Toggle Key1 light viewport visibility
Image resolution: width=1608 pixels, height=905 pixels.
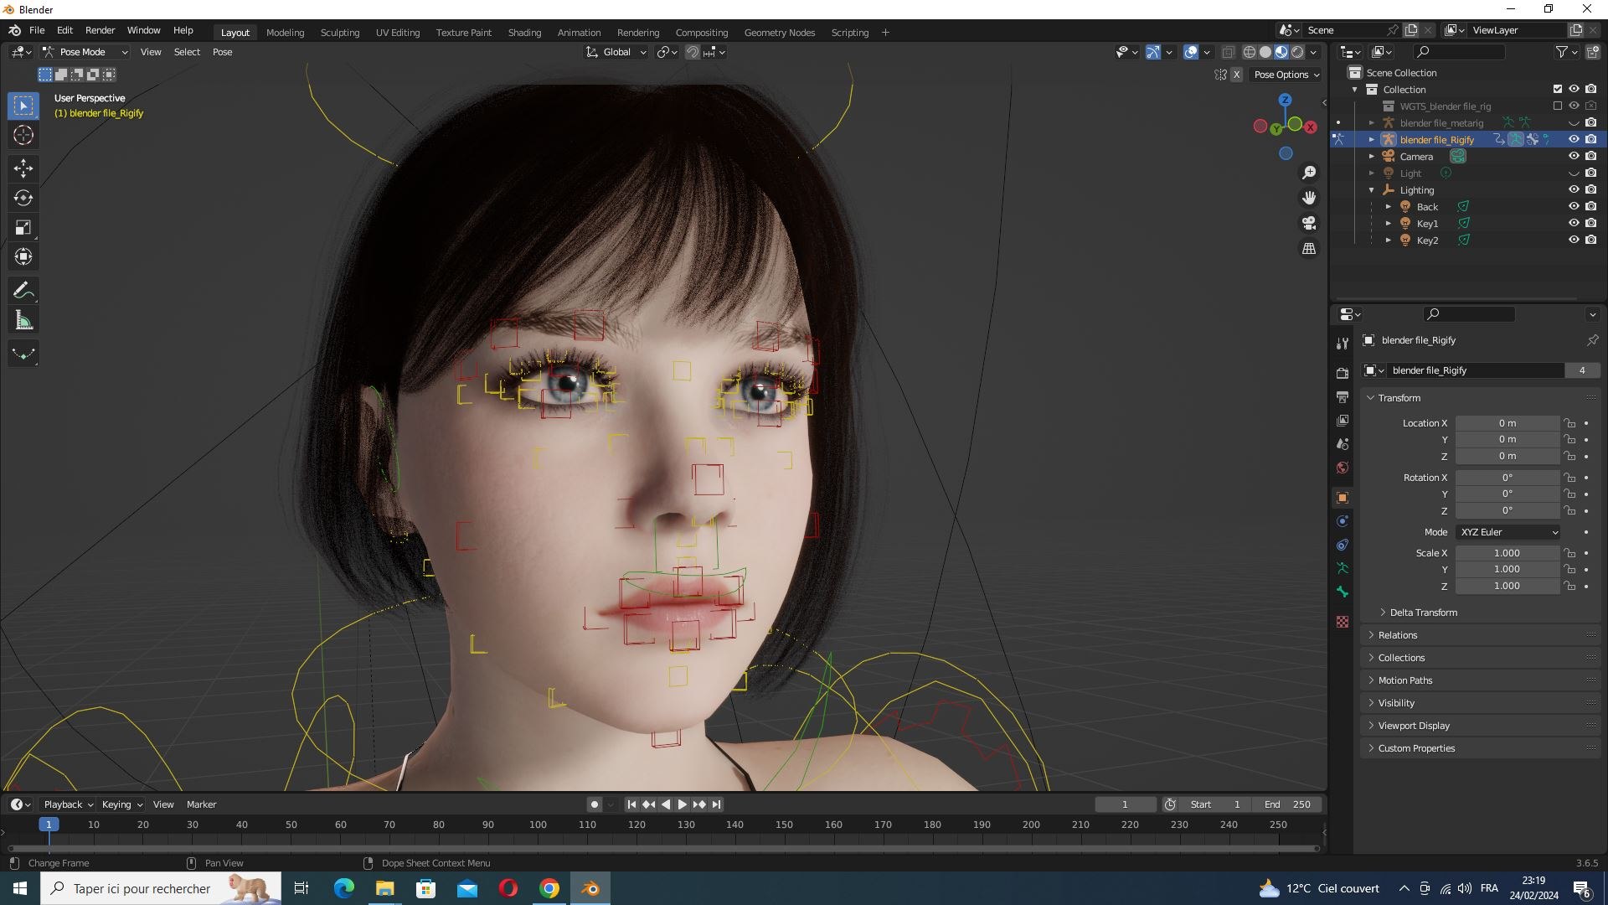(1574, 224)
